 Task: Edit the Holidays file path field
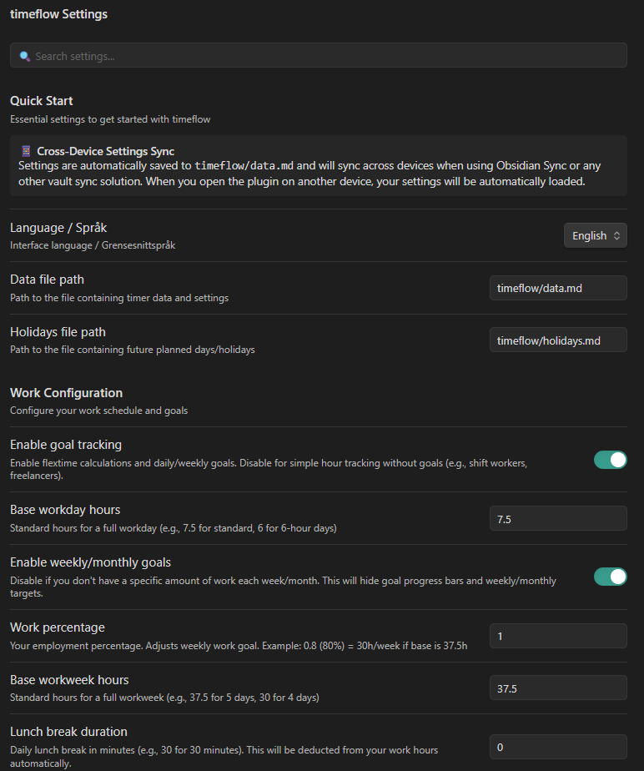tap(558, 340)
